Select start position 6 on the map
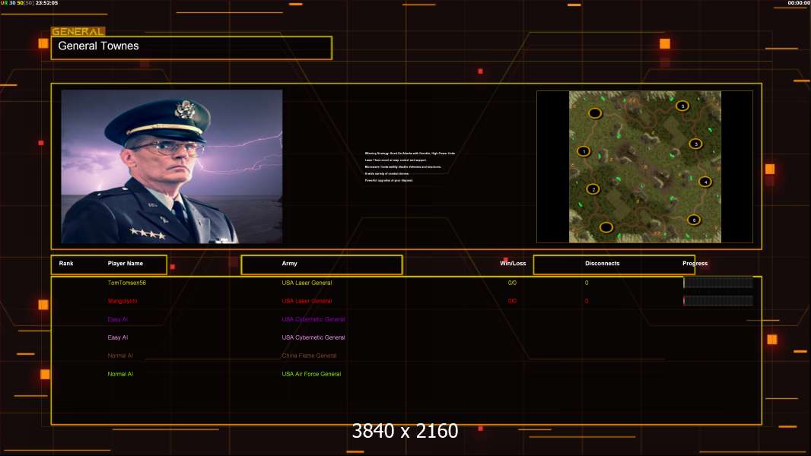The height and width of the screenshot is (456, 811). [694, 220]
